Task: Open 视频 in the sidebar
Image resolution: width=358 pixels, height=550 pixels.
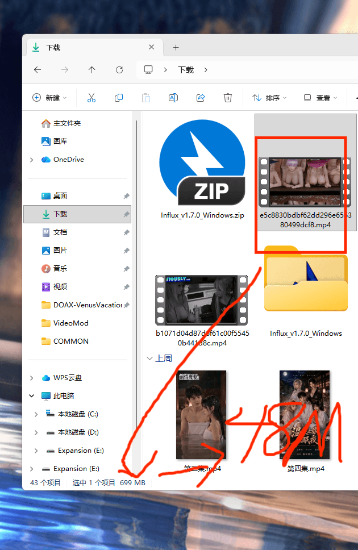Action: click(60, 286)
